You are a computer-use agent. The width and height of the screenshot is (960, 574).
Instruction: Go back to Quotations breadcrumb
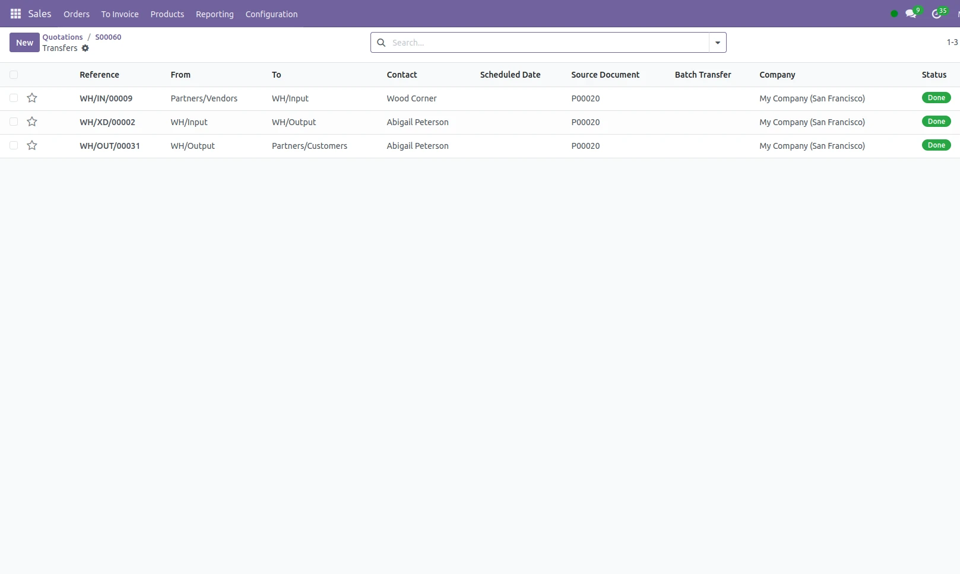62,37
